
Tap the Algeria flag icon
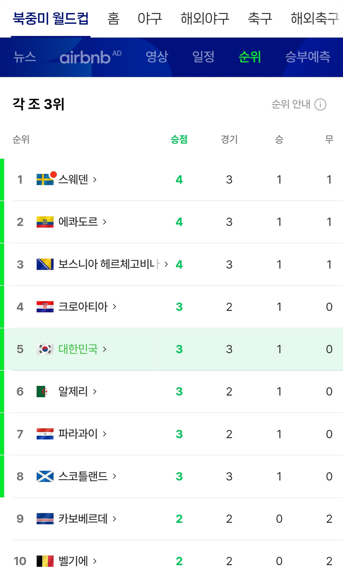point(45,391)
